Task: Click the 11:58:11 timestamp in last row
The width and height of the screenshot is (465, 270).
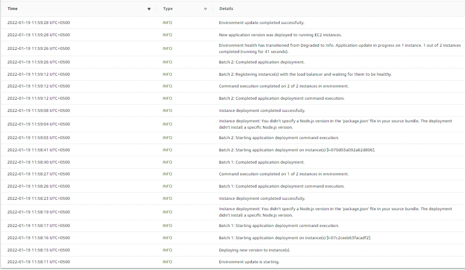Action: point(39,262)
